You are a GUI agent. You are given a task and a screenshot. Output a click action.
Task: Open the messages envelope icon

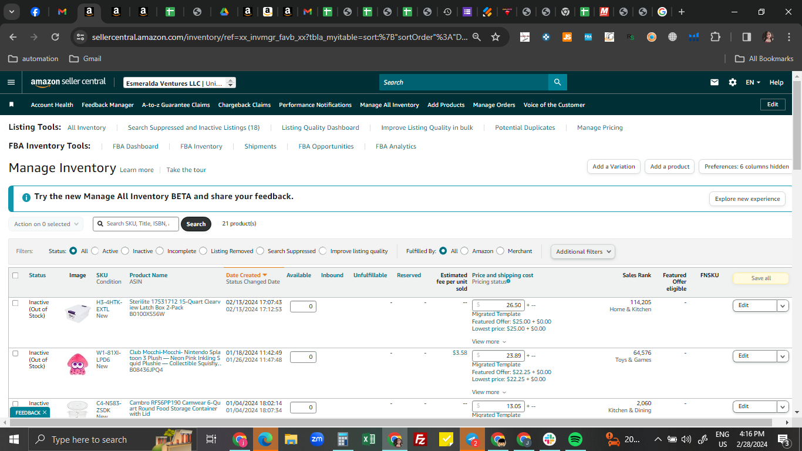click(x=715, y=82)
